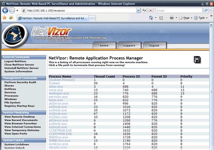Click the page scrollbar up arrow

tap(211, 25)
